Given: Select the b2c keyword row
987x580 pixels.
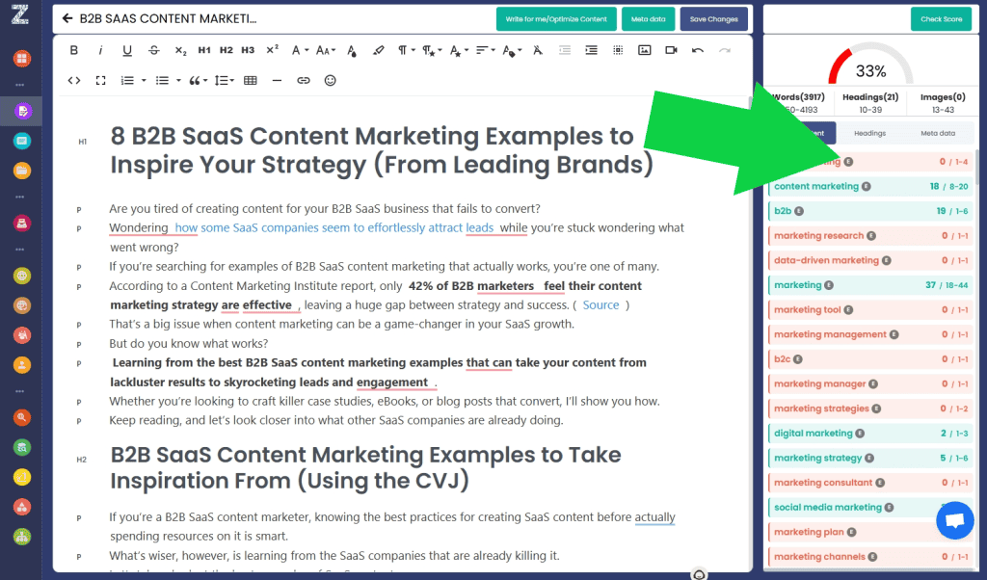Looking at the screenshot, I should pos(870,359).
